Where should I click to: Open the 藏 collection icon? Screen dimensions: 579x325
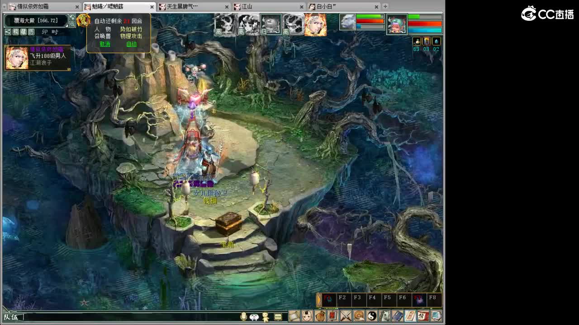24,32
